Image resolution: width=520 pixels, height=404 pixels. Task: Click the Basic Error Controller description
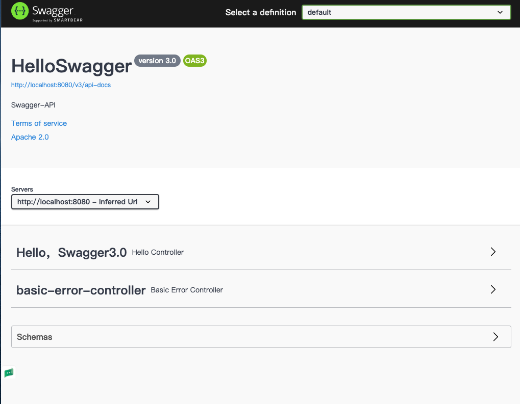pyautogui.click(x=187, y=290)
